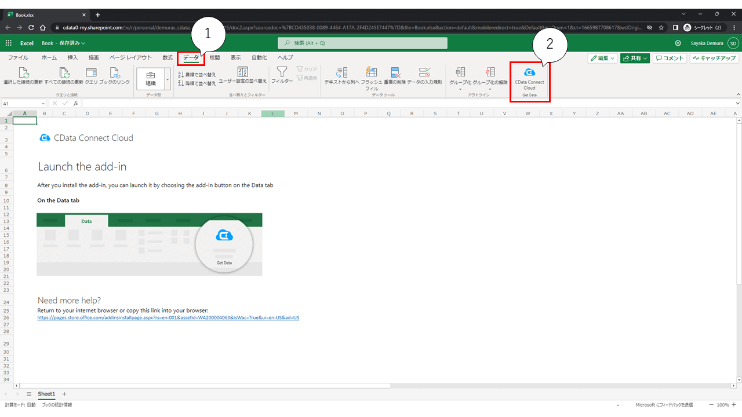This screenshot has width=742, height=417.
Task: Open データの入力規則 data validation
Action: tap(424, 76)
